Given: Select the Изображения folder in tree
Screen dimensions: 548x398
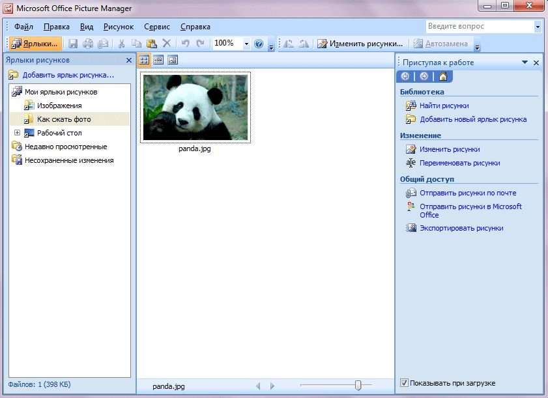Looking at the screenshot, I should coord(59,106).
